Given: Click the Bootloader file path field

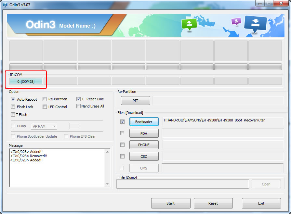Looking at the screenshot, I should point(223,121).
